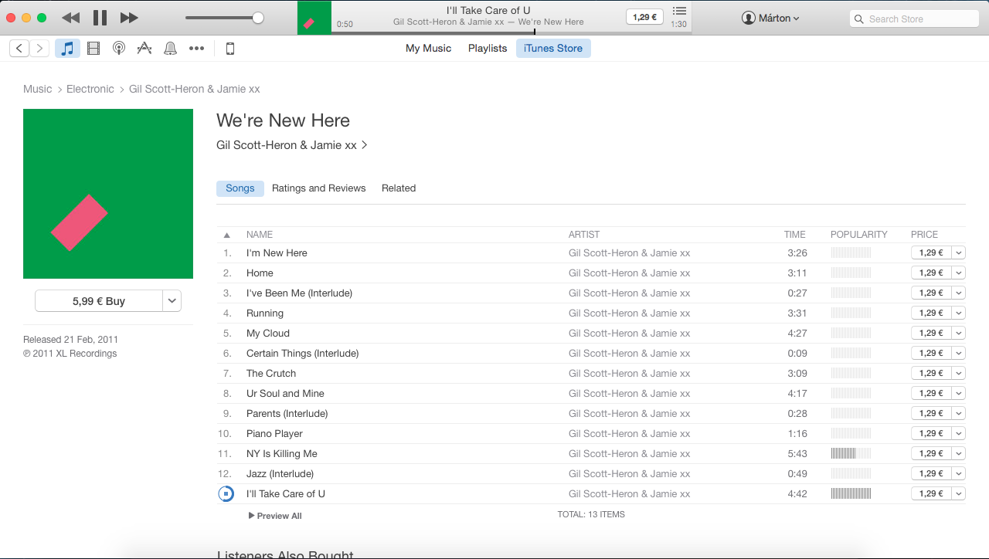
Task: Buy I'm New Here for 1,29 €
Action: (x=931, y=252)
